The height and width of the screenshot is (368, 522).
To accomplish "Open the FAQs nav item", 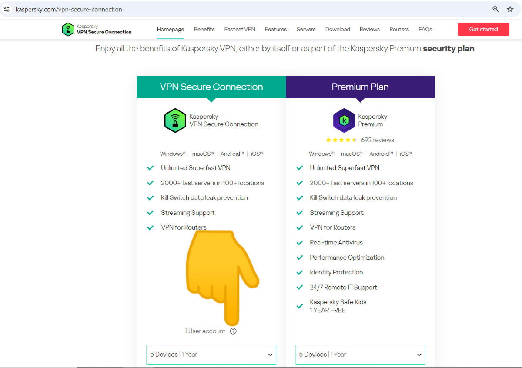I will (x=425, y=30).
